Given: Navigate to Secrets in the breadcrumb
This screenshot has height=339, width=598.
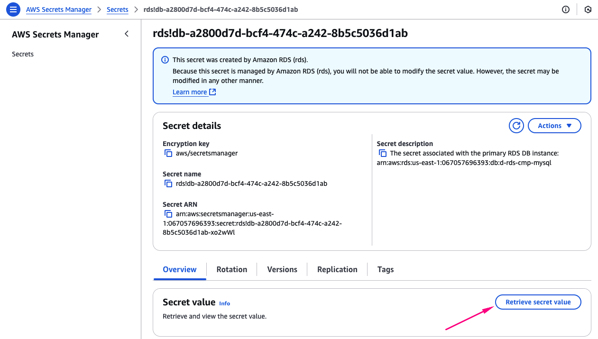Looking at the screenshot, I should [118, 9].
